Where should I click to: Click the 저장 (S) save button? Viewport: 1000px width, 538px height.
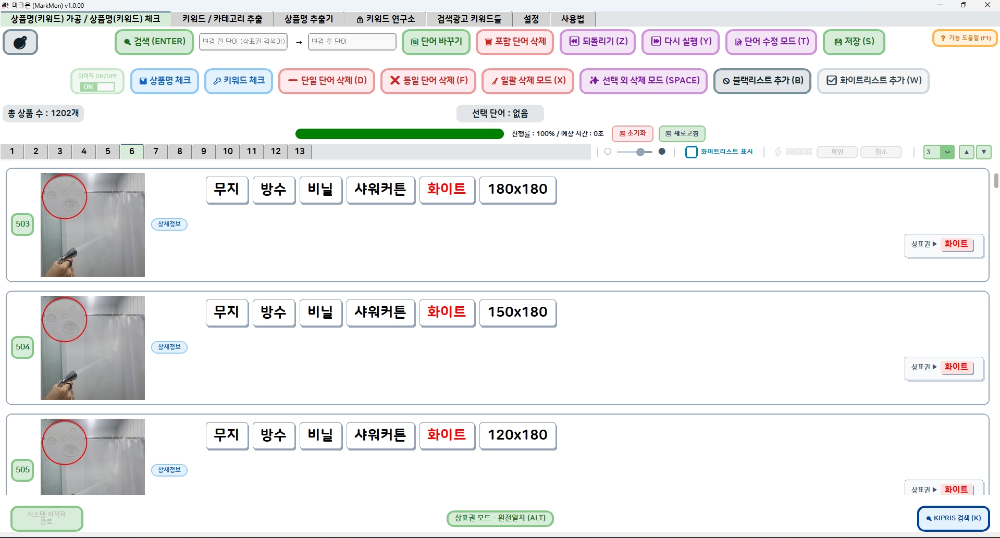pos(853,42)
